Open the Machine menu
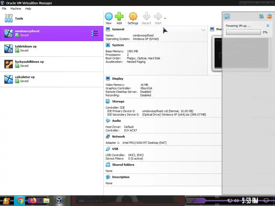Screen dimensions: 275x206 [16, 9]
